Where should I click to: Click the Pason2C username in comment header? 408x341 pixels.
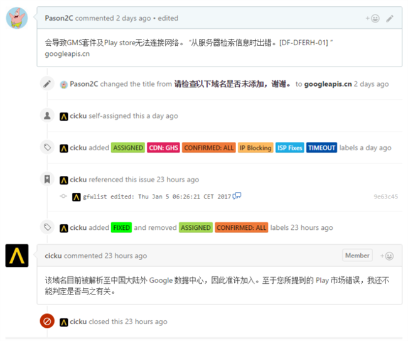(x=60, y=18)
